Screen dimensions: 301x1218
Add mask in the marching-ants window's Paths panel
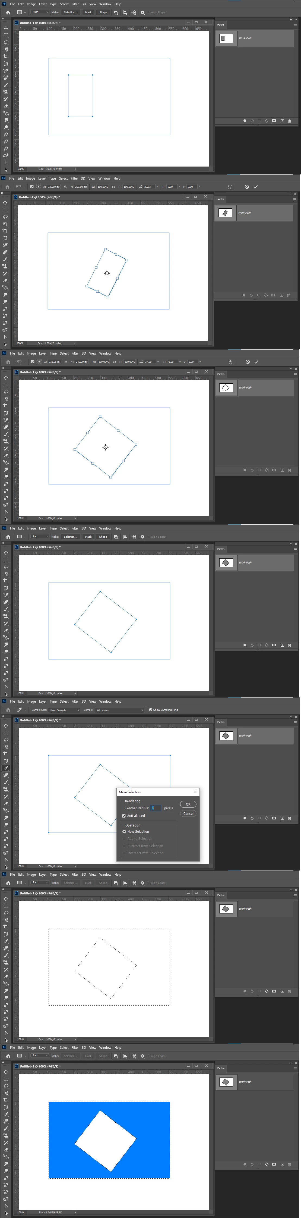click(274, 991)
